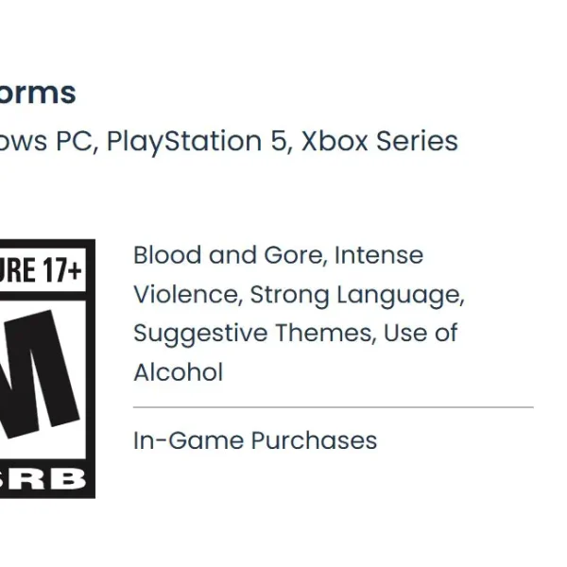Click the word Language
The image size is (567, 567).
click(401, 296)
